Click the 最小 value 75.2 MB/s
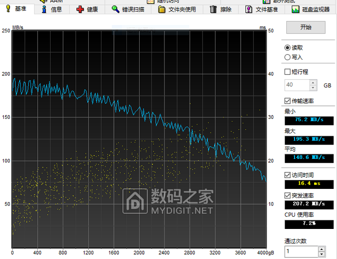The height and width of the screenshot is (259, 337). (x=309, y=121)
